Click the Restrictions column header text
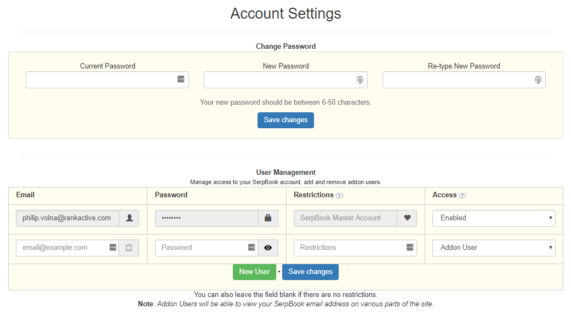Screen dimensions: 571x314 [x=313, y=195]
